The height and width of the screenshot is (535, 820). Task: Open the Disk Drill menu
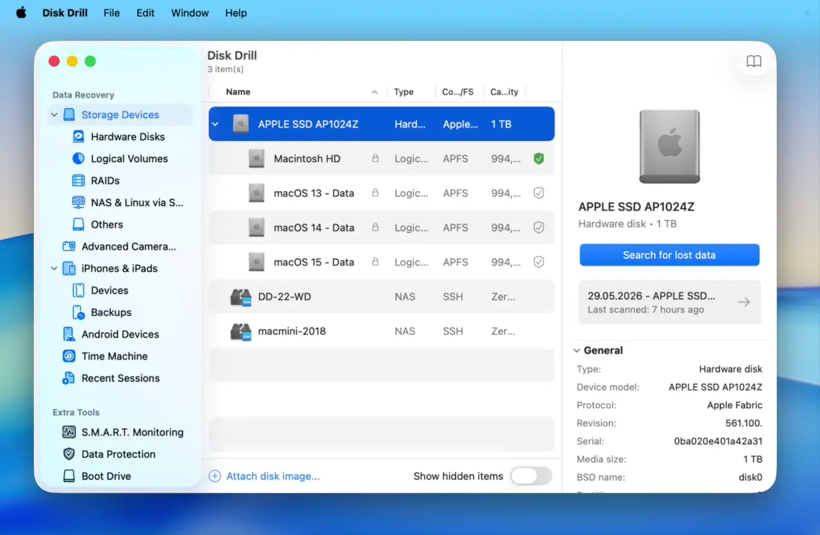click(65, 13)
